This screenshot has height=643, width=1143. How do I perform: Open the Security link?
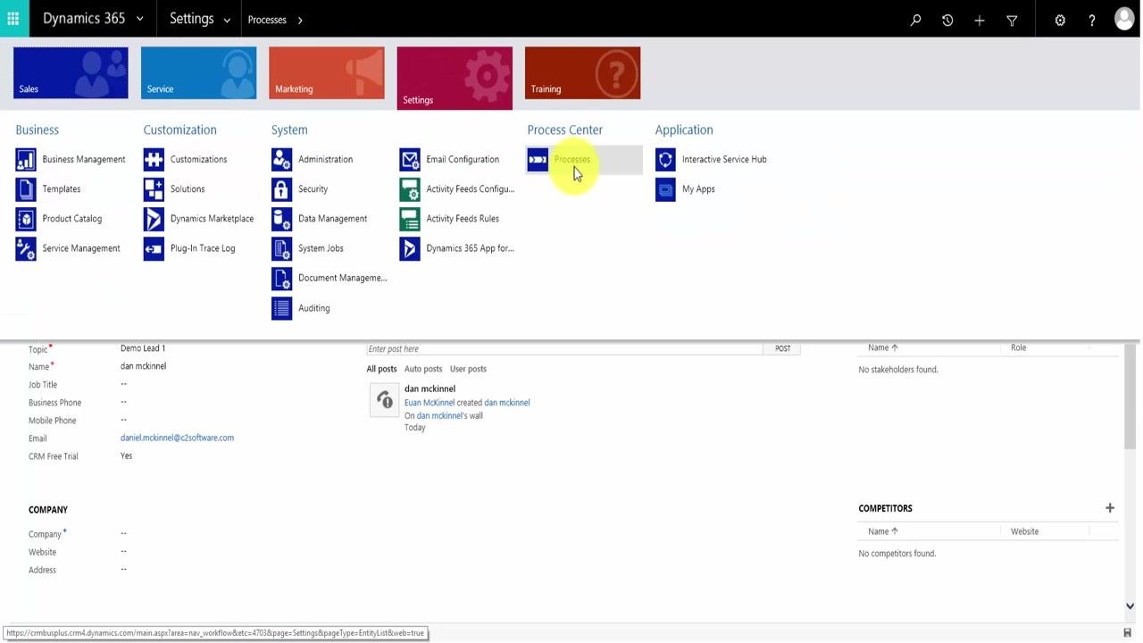(x=313, y=188)
